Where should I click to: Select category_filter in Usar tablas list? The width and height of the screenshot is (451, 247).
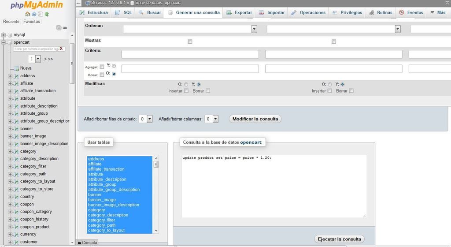[102, 220]
